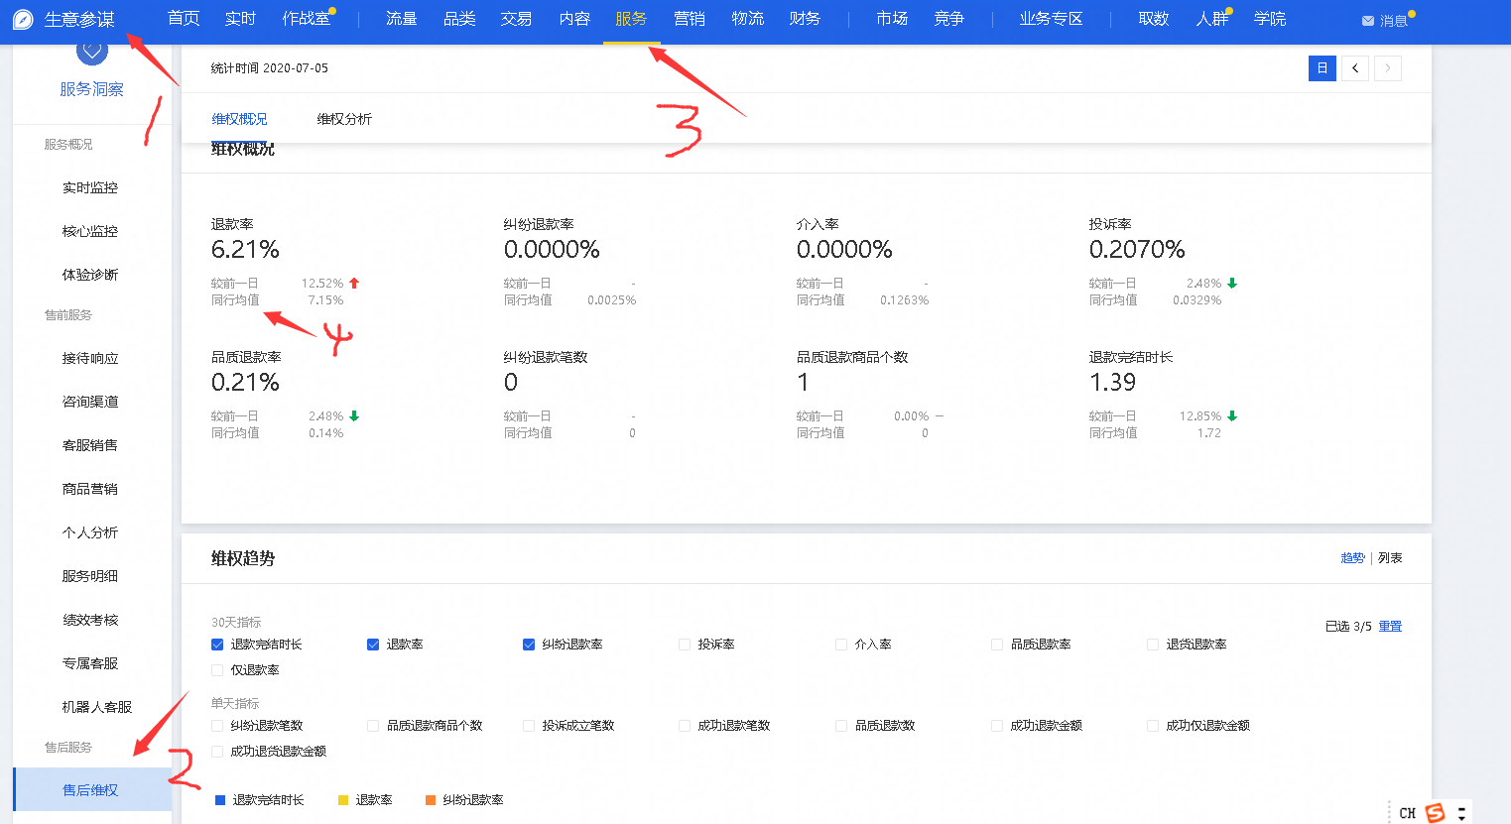Click blue legend swatch for 退款完结时长
Screen dimensions: 1511x824
point(220,800)
